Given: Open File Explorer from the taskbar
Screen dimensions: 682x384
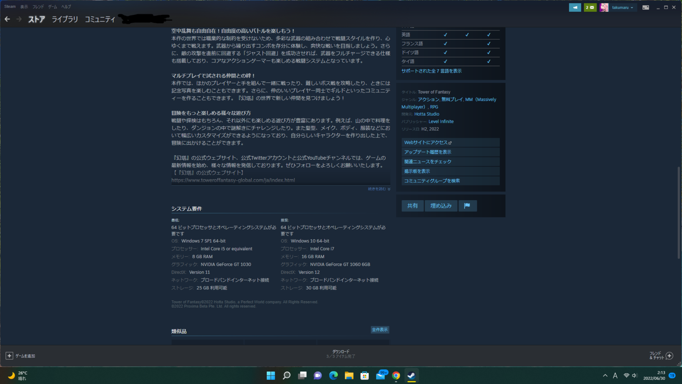Looking at the screenshot, I should click(x=349, y=375).
